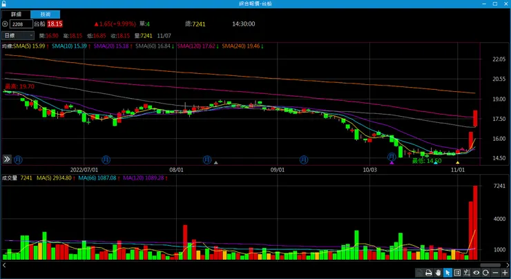Select the arrow pointer tool
The image size is (511, 279).
[447, 273]
